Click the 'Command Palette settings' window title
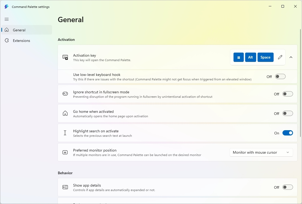302x204 pixels. pyautogui.click(x=31, y=7)
